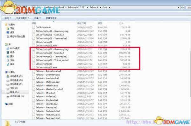The height and width of the screenshot is (126, 191).
Task: Click the file icon of DLCRobot.esm
Action: [x=34, y=27]
